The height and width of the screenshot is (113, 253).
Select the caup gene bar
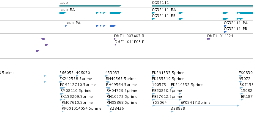pos(90,6)
